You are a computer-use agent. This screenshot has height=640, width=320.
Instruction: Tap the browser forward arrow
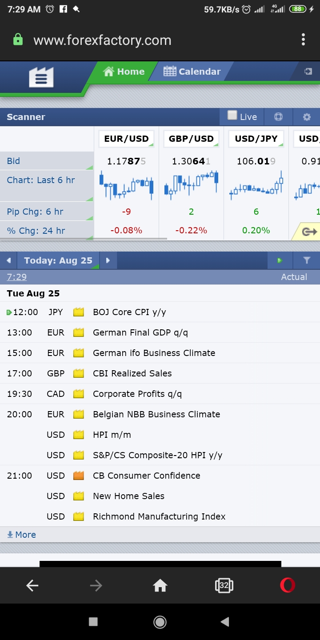[x=96, y=586]
